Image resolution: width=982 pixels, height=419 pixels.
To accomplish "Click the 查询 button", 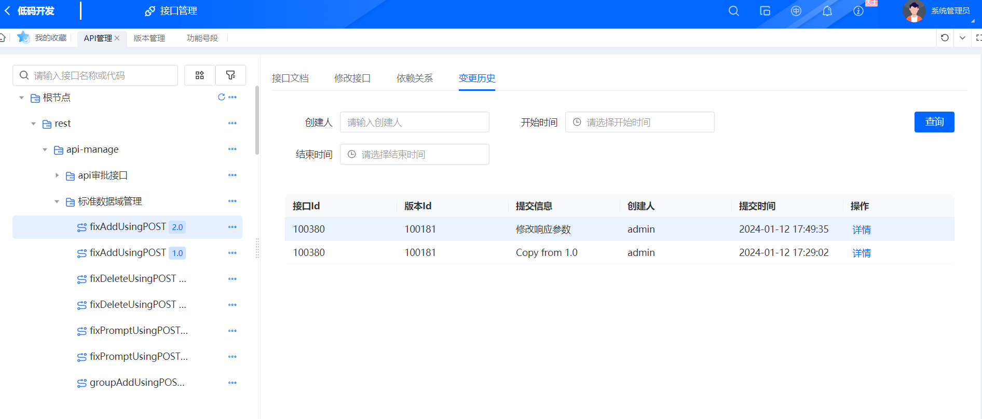I will [x=934, y=122].
